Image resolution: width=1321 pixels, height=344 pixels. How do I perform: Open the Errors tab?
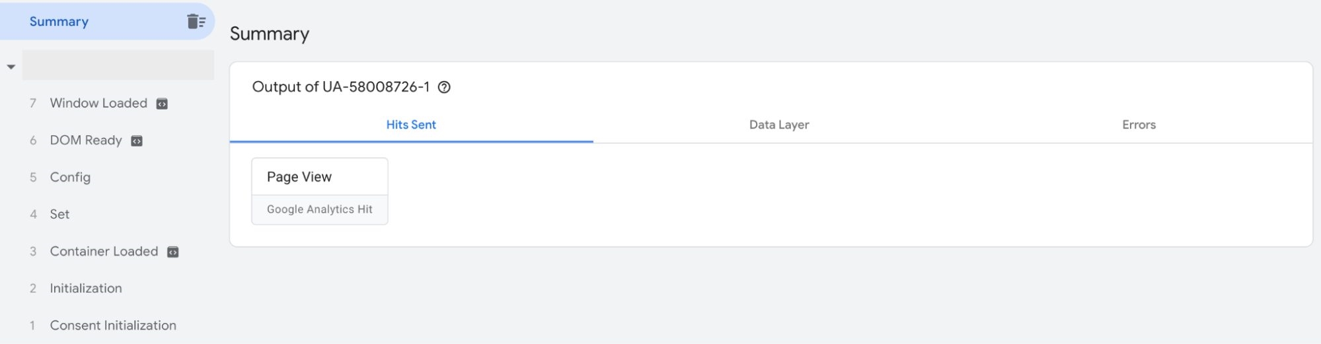point(1139,125)
